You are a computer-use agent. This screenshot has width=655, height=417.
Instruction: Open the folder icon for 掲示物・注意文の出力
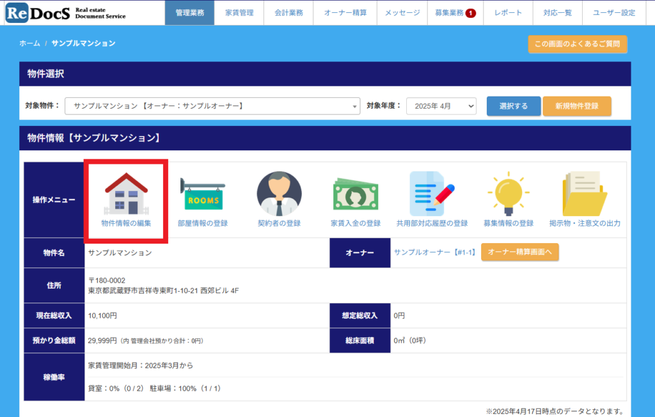[x=585, y=194]
